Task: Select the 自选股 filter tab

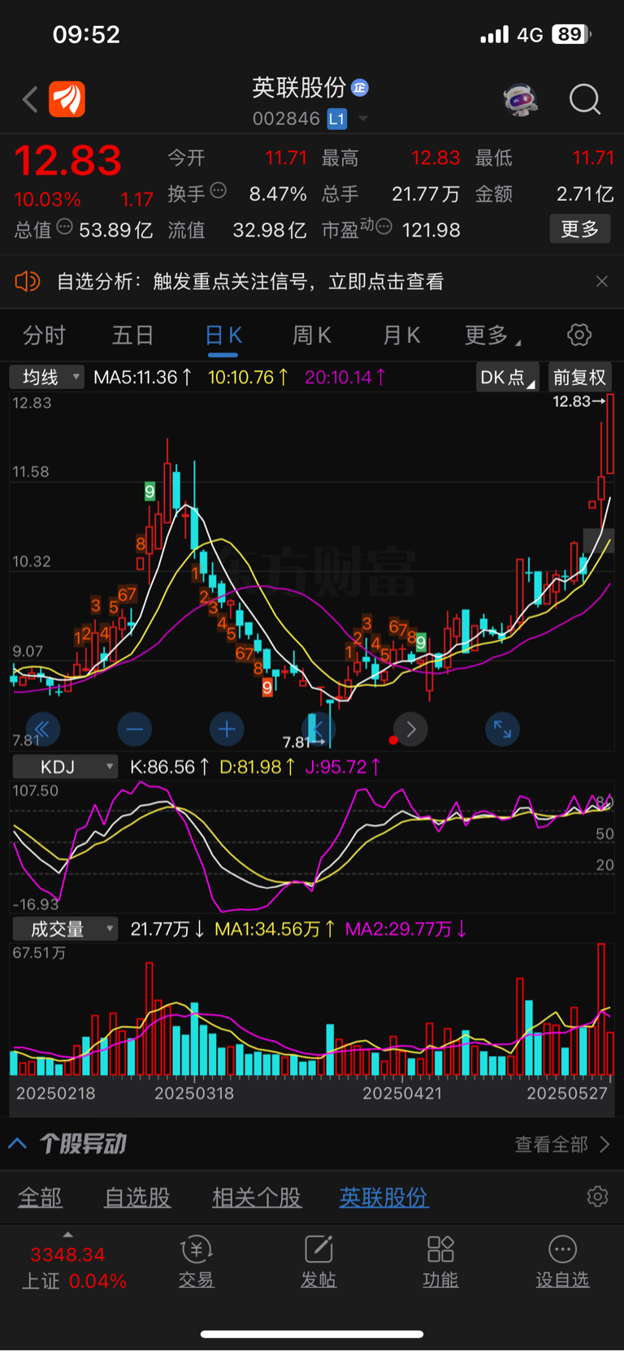Action: 137,1197
